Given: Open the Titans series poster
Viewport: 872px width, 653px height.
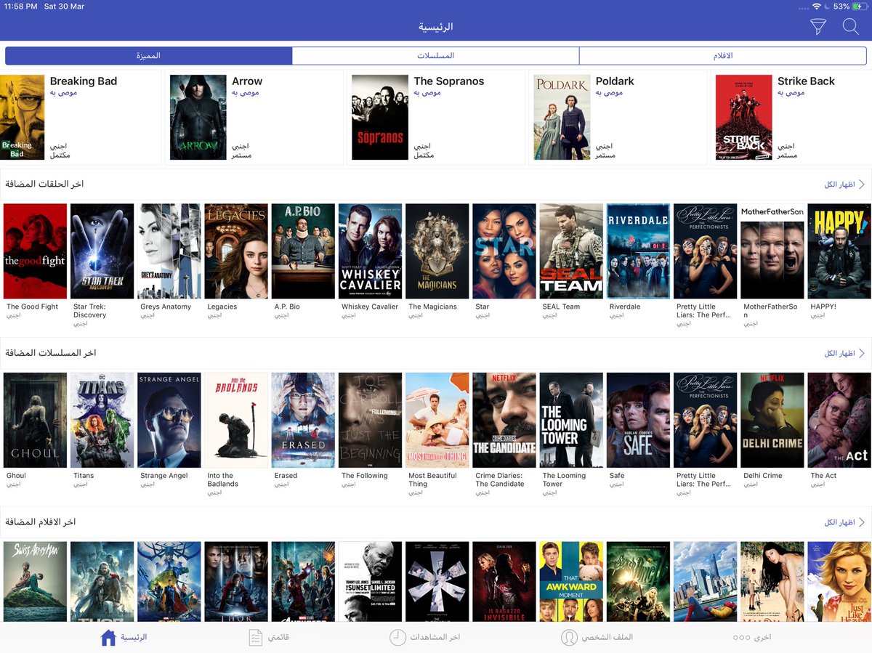Looking at the screenshot, I should coord(102,421).
